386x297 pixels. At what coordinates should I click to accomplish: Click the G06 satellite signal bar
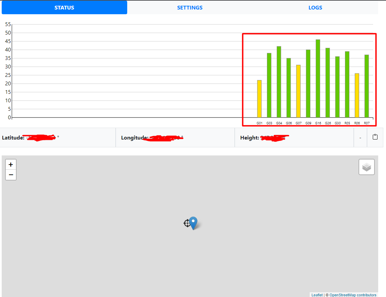point(289,88)
